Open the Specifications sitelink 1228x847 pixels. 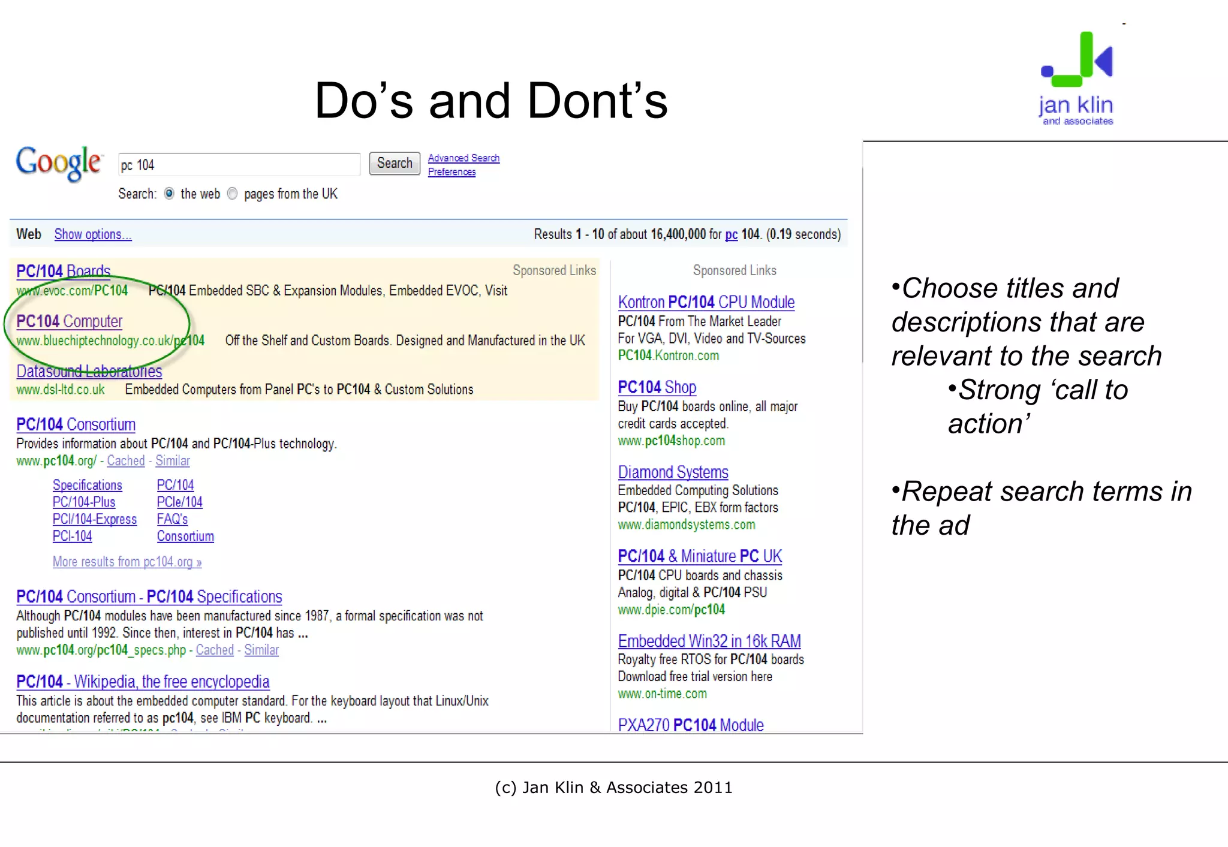pos(88,485)
